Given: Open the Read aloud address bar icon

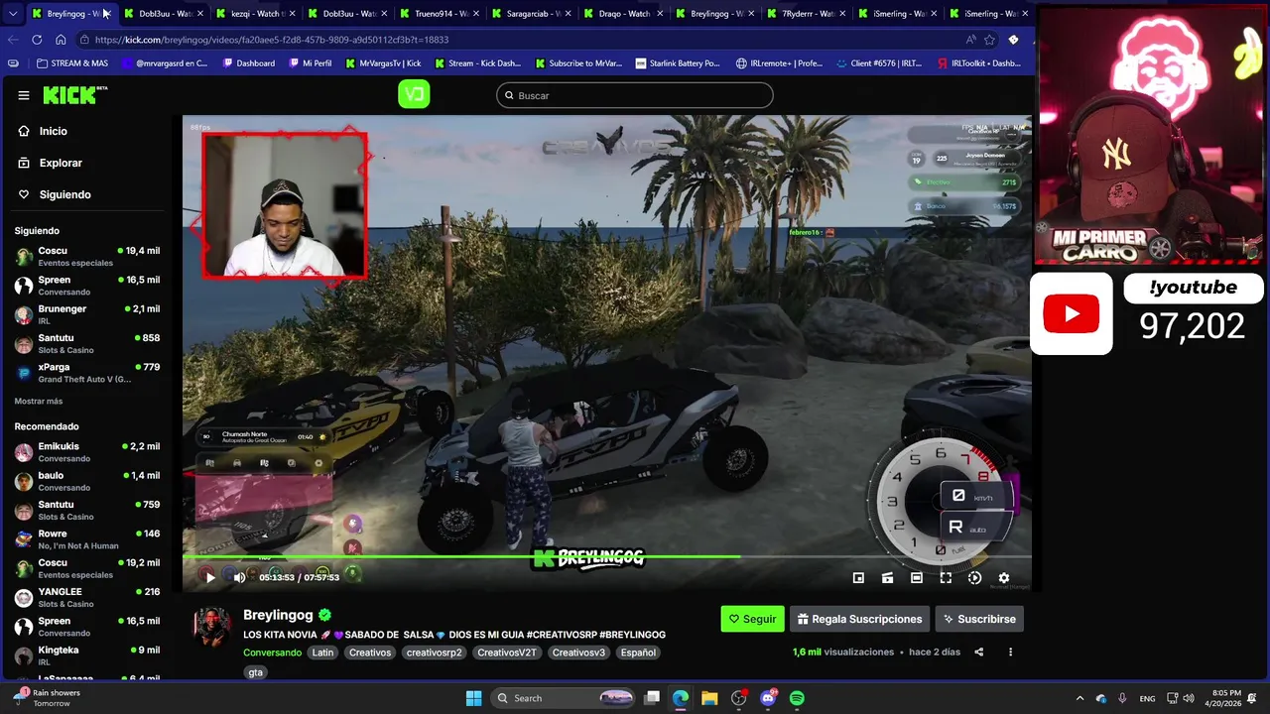Looking at the screenshot, I should coord(970,40).
